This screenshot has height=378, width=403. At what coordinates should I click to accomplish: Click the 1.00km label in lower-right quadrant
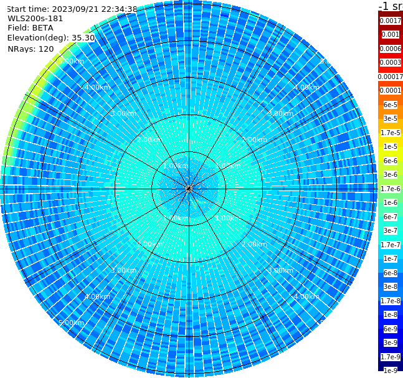227,218
